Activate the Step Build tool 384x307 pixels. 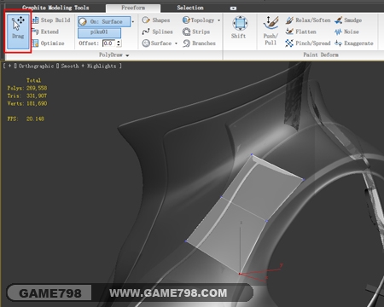point(51,20)
